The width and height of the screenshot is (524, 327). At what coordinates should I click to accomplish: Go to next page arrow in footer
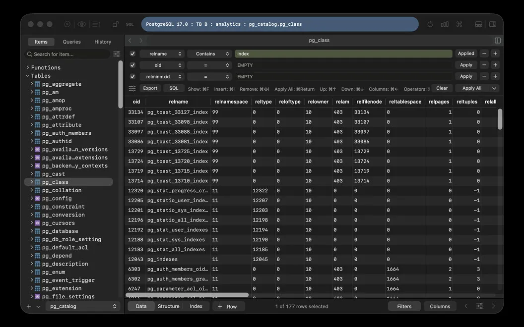(493, 306)
